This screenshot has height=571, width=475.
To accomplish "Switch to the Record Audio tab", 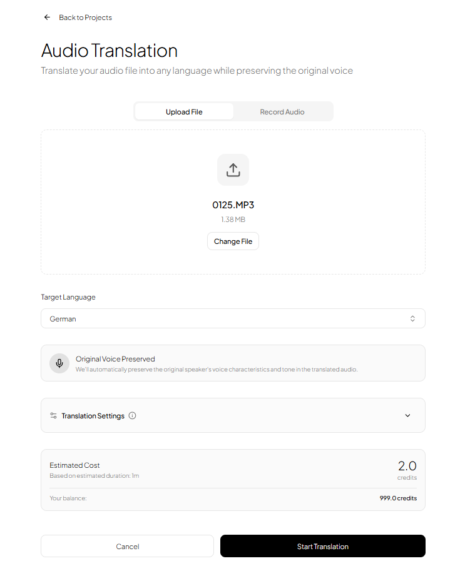I will click(282, 111).
